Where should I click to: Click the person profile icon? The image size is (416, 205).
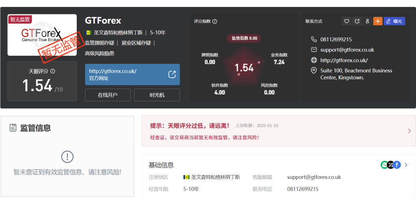coord(367,21)
